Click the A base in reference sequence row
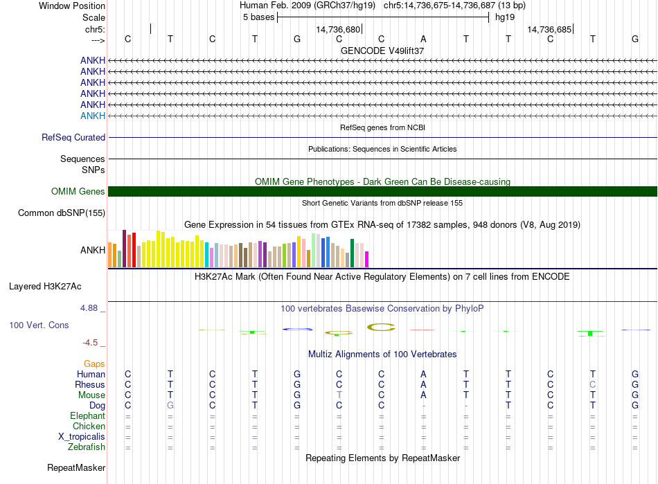658x484 pixels. coord(423,39)
